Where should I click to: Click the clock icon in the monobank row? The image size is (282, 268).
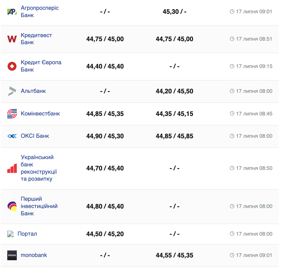pyautogui.click(x=232, y=255)
